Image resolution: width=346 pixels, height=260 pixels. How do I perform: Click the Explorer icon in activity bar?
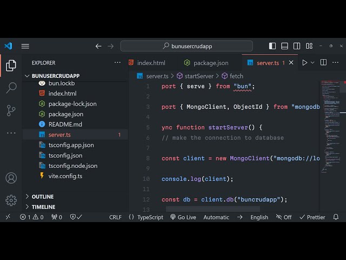click(x=11, y=66)
